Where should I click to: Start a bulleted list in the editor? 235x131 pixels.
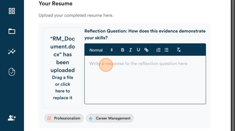166,50
